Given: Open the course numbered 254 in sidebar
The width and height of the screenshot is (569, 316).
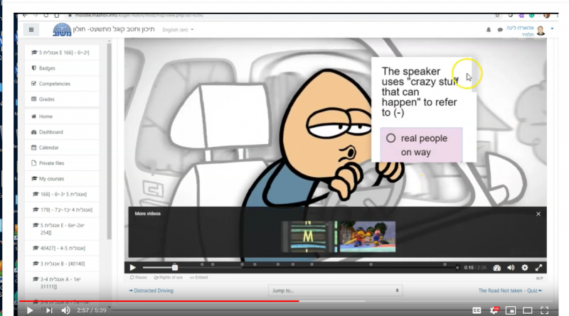Looking at the screenshot, I should click(62, 229).
